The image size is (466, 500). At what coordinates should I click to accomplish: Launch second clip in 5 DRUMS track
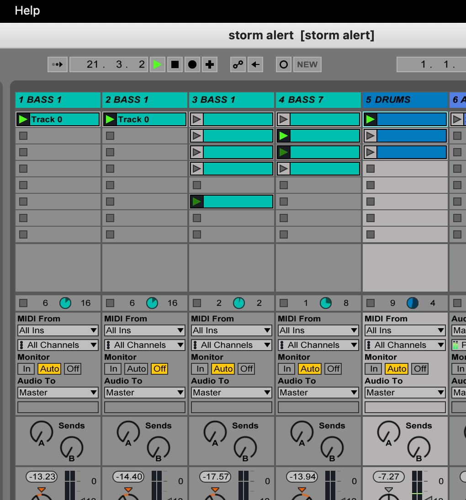(371, 136)
